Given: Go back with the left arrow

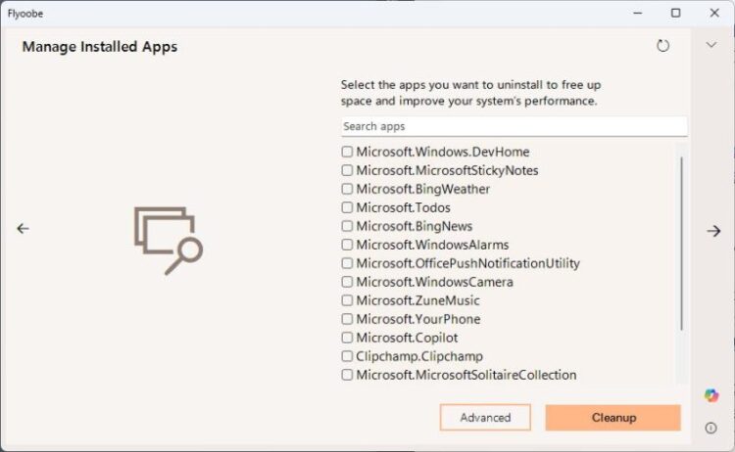Looking at the screenshot, I should coord(24,228).
